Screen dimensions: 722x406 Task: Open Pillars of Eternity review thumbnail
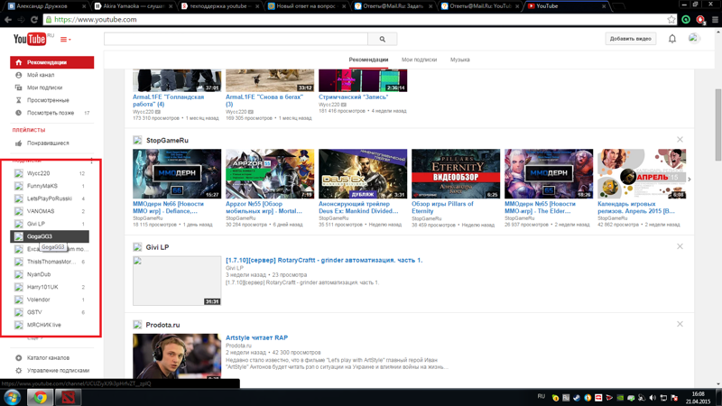(x=456, y=174)
